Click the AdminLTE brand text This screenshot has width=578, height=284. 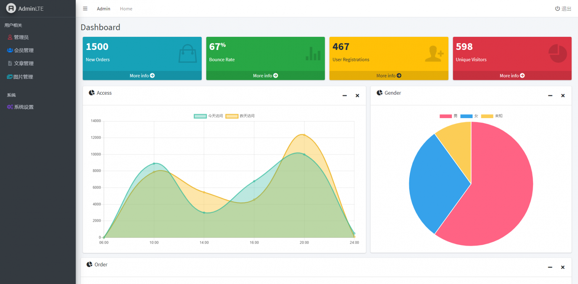click(31, 9)
